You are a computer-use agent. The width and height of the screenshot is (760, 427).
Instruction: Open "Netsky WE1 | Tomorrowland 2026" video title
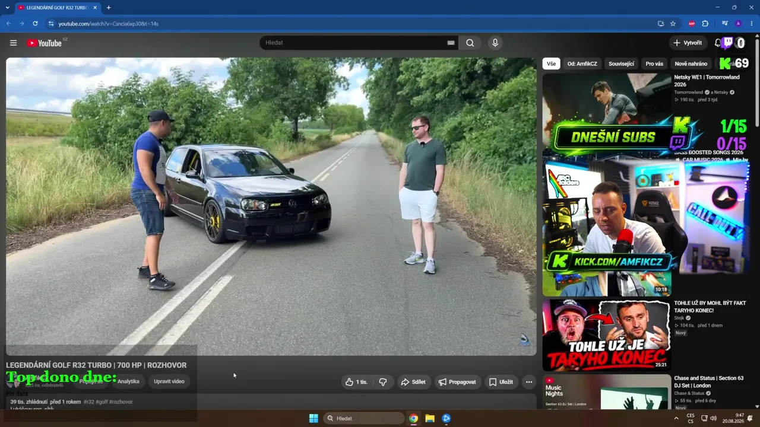(707, 81)
